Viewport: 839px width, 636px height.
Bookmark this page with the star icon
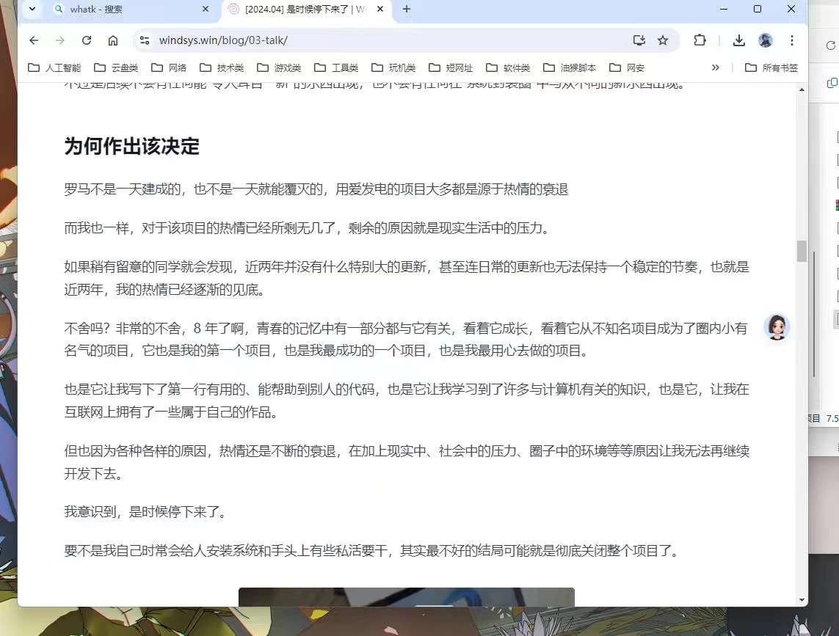663,40
